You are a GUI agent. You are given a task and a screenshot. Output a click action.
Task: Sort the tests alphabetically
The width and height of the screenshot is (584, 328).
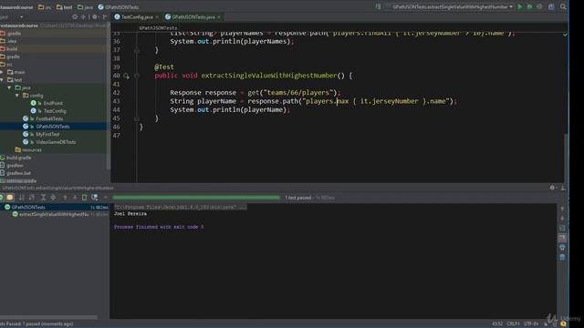click(x=22, y=198)
